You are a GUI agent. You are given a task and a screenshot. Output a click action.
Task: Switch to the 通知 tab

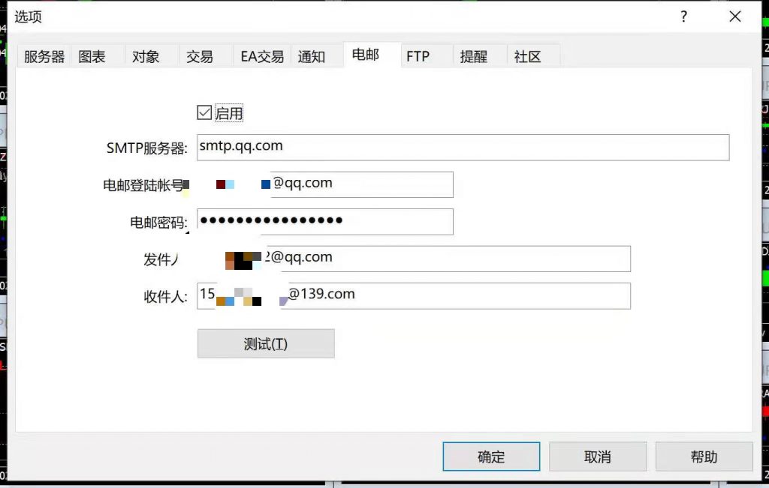(x=312, y=56)
